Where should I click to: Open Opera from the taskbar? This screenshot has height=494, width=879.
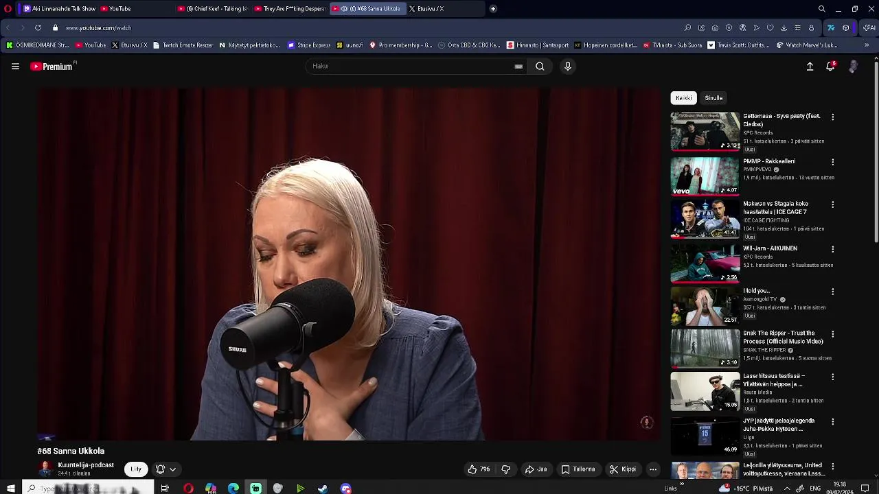pos(188,489)
